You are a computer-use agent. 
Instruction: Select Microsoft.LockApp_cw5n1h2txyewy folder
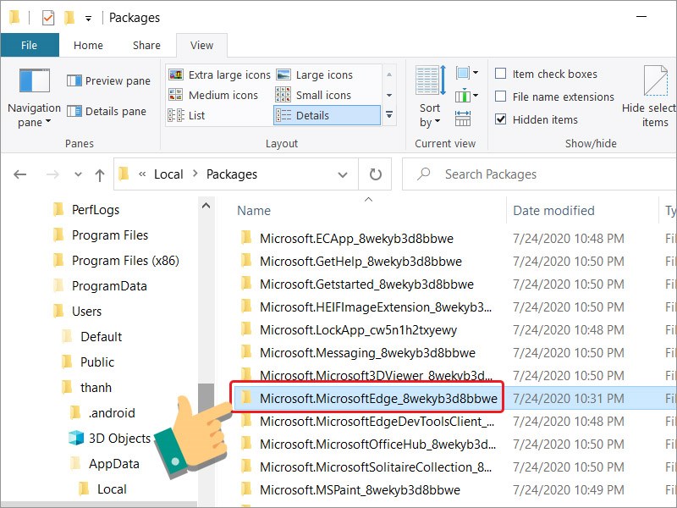point(358,330)
